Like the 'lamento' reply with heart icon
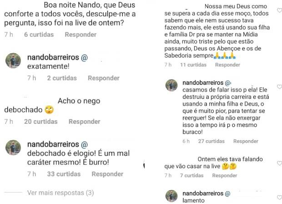Image resolution: width=282 pixels, height=204 pixels. (279, 197)
